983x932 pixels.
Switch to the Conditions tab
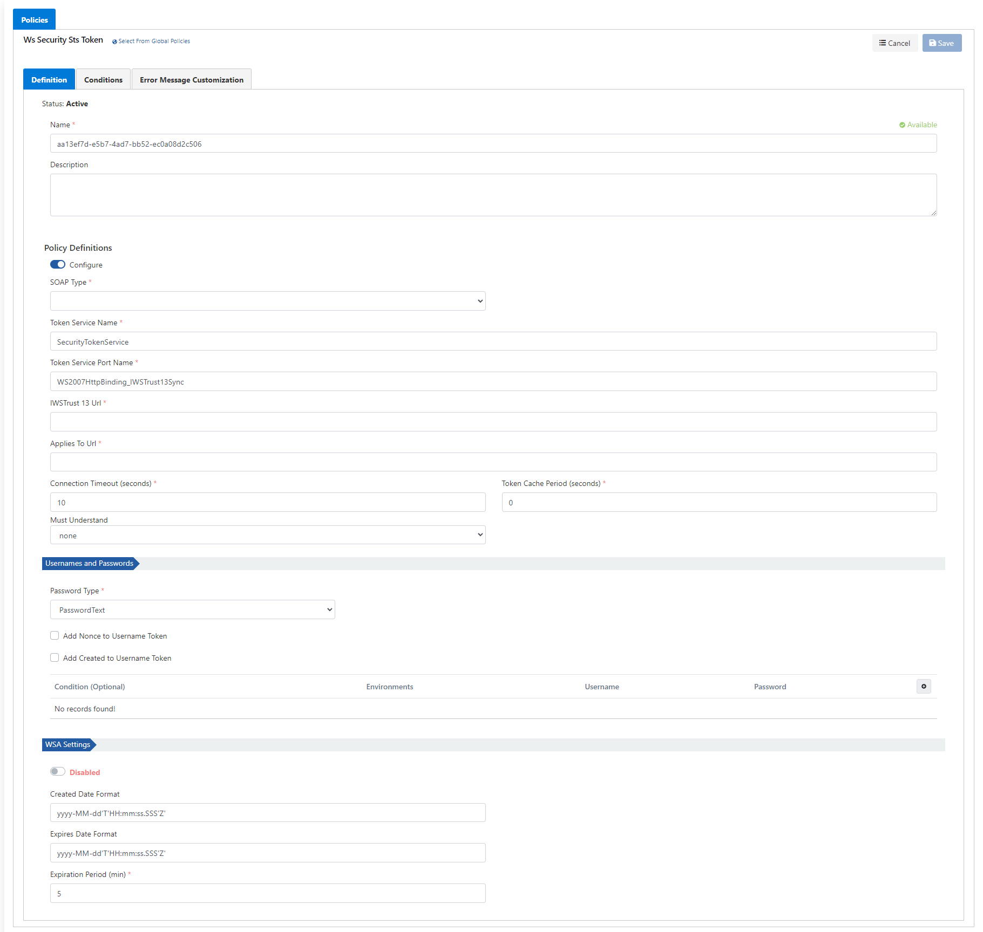click(103, 80)
